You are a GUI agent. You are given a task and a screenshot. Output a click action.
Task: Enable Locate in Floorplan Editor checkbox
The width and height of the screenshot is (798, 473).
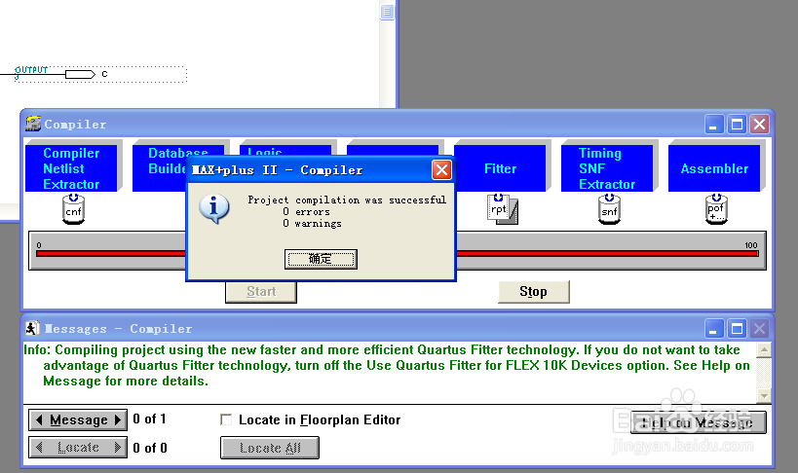coord(226,419)
